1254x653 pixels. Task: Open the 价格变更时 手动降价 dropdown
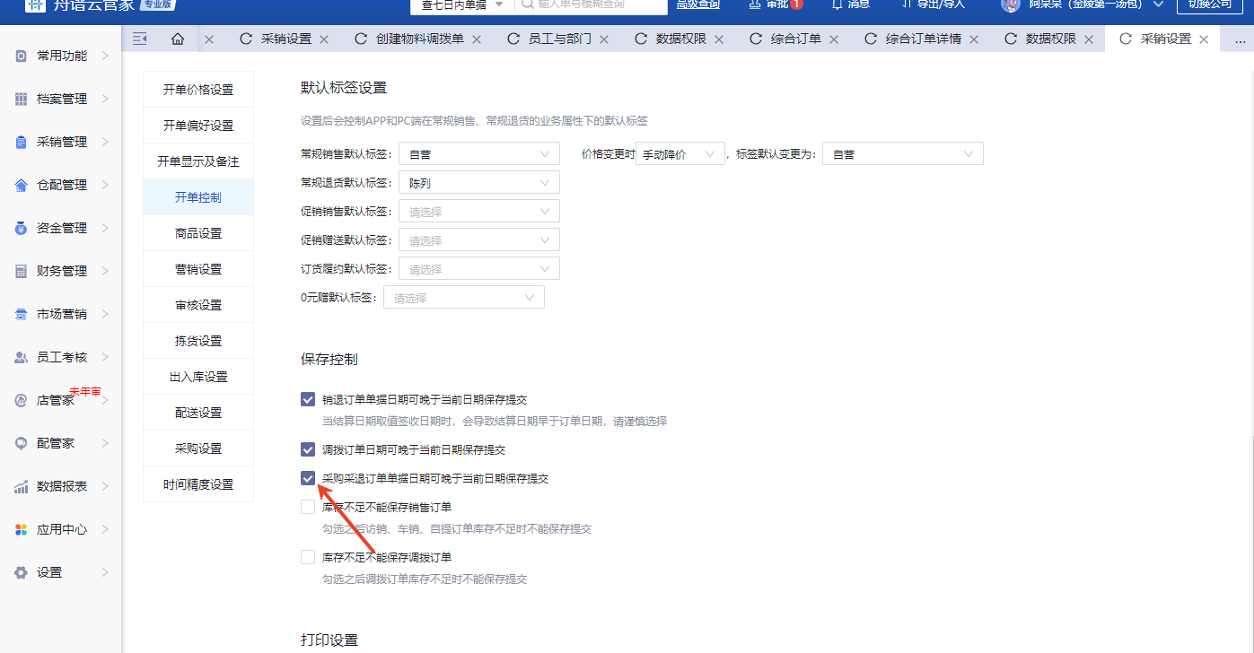(x=680, y=154)
